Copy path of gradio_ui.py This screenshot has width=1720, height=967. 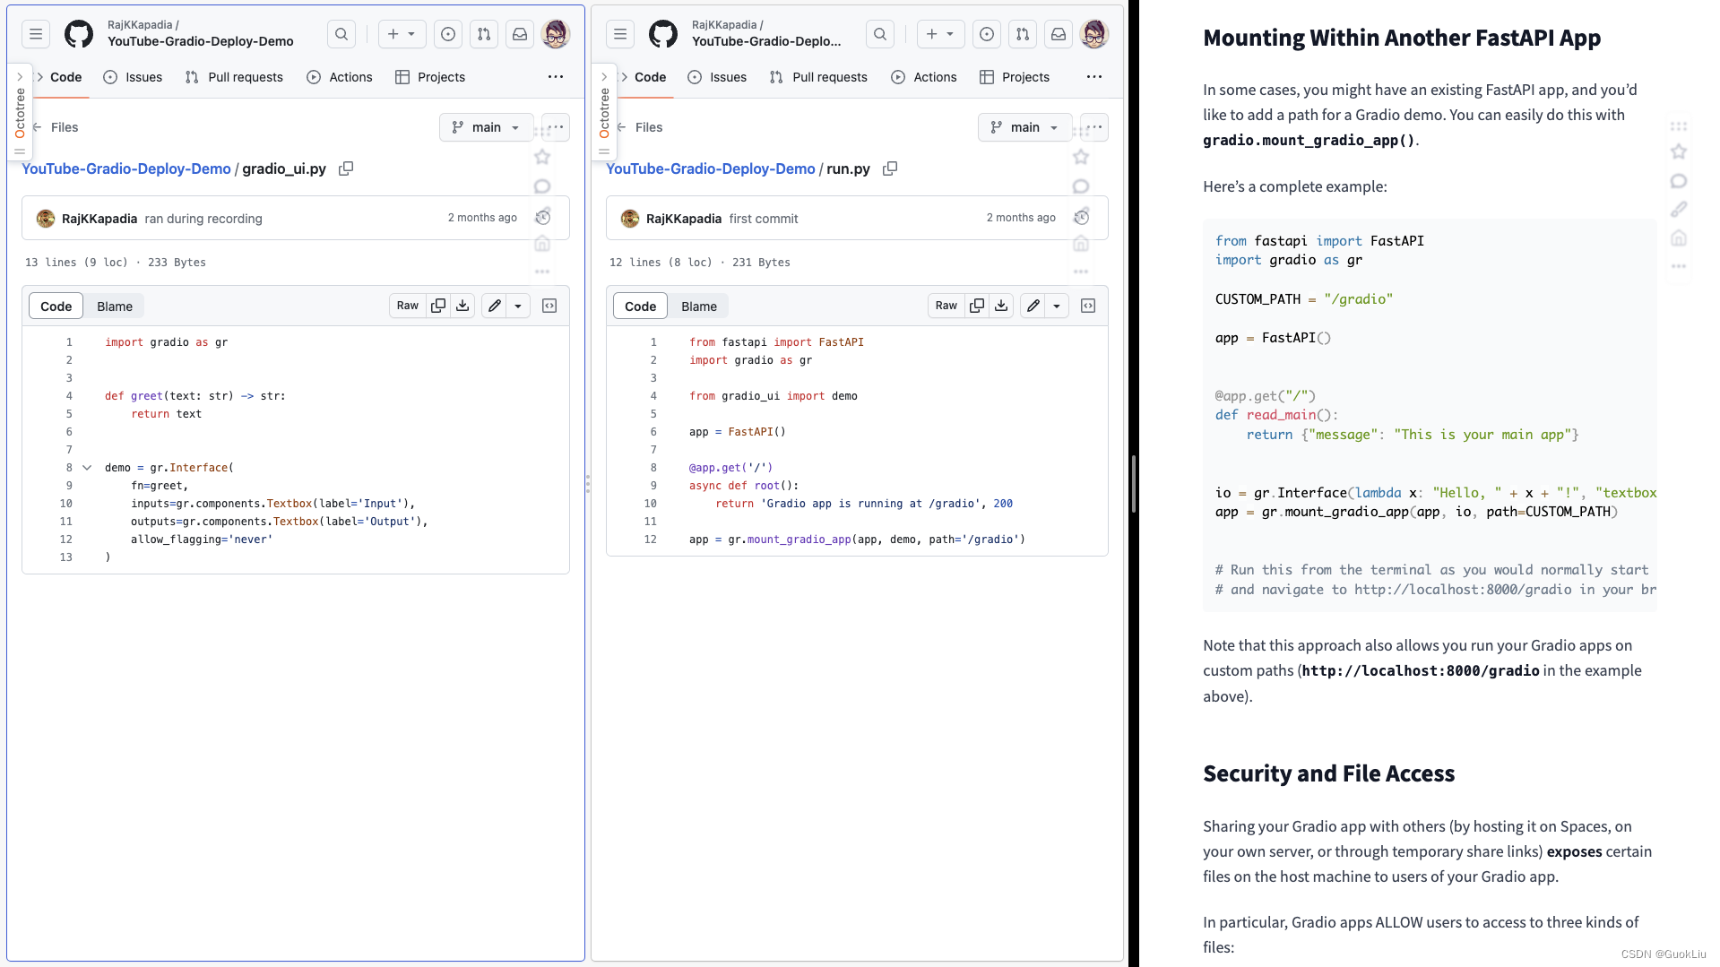(x=346, y=168)
